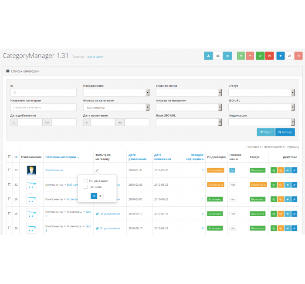Viewport: 305px width, 284px height.
Task: Sort by ID column header
Action: click(16, 157)
